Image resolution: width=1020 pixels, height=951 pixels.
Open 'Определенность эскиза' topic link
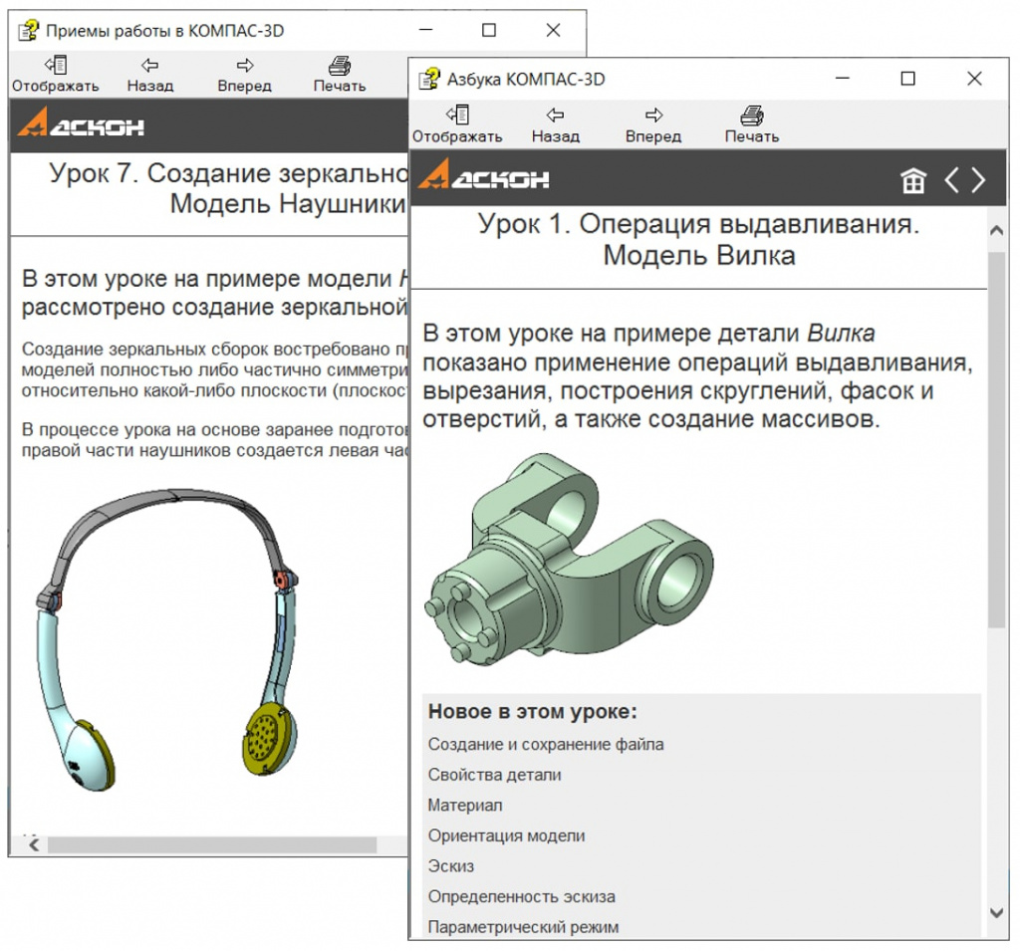pos(521,896)
